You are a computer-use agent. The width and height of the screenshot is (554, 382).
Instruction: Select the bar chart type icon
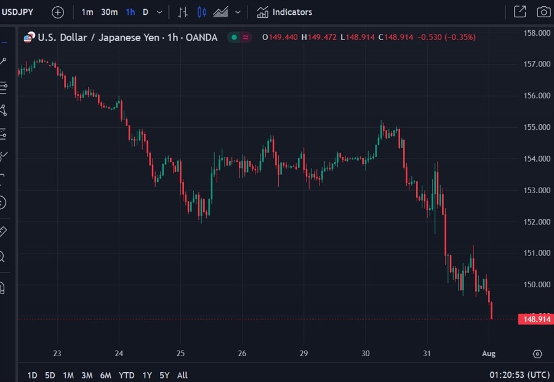tap(183, 12)
